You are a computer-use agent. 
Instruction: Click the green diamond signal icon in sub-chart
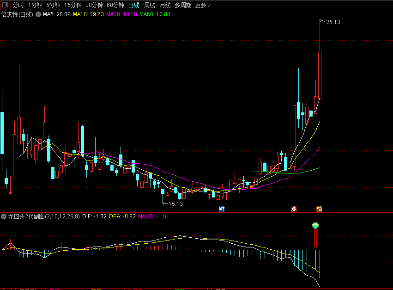pyautogui.click(x=315, y=225)
